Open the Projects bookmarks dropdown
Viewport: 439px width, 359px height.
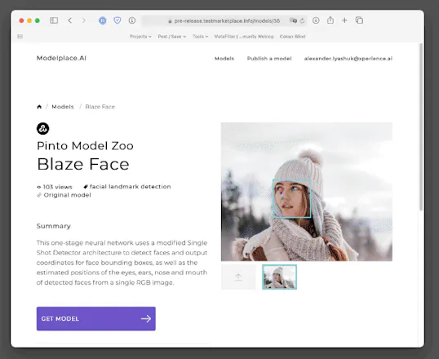click(x=140, y=37)
